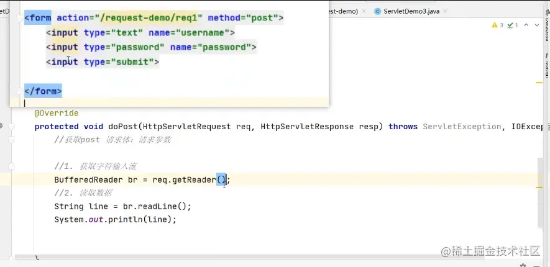The width and height of the screenshot is (550, 267).
Task: Jump to next highlighted problem with down arrow
Action: click(x=537, y=25)
